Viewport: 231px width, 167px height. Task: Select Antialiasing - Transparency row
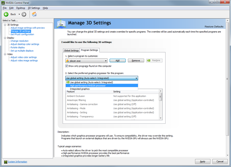point(112,116)
